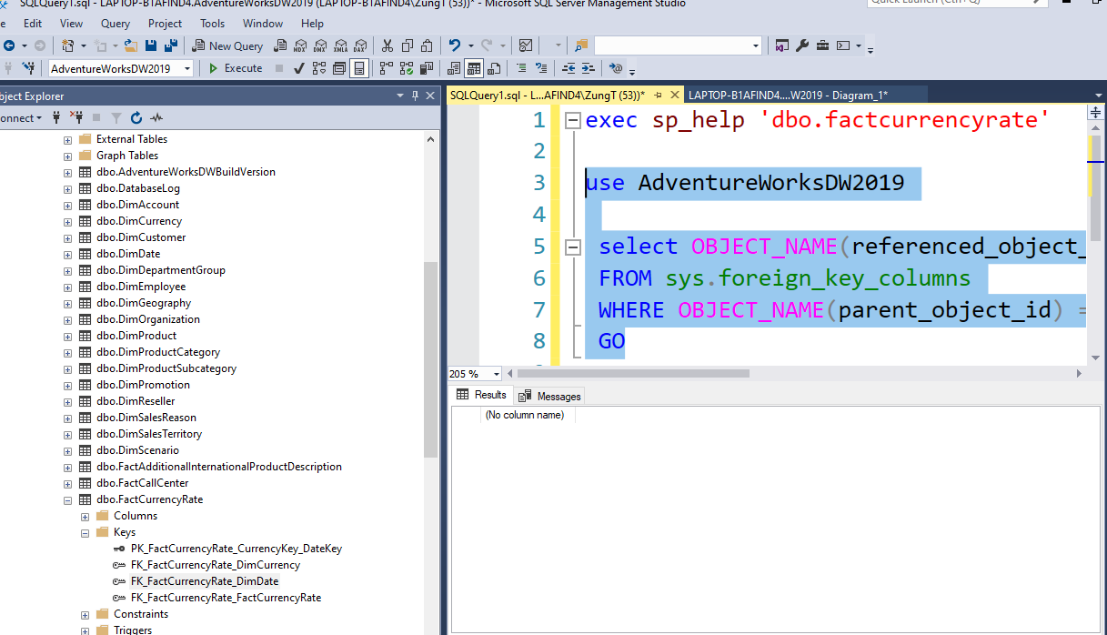1107x635 pixels.
Task: Click the Save floppy disk icon
Action: coord(150,45)
